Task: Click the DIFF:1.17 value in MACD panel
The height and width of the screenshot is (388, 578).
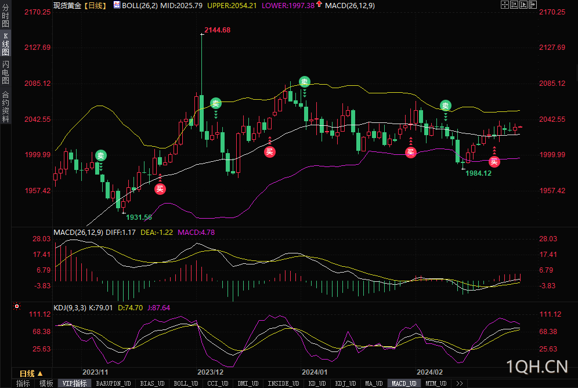Action: point(121,233)
